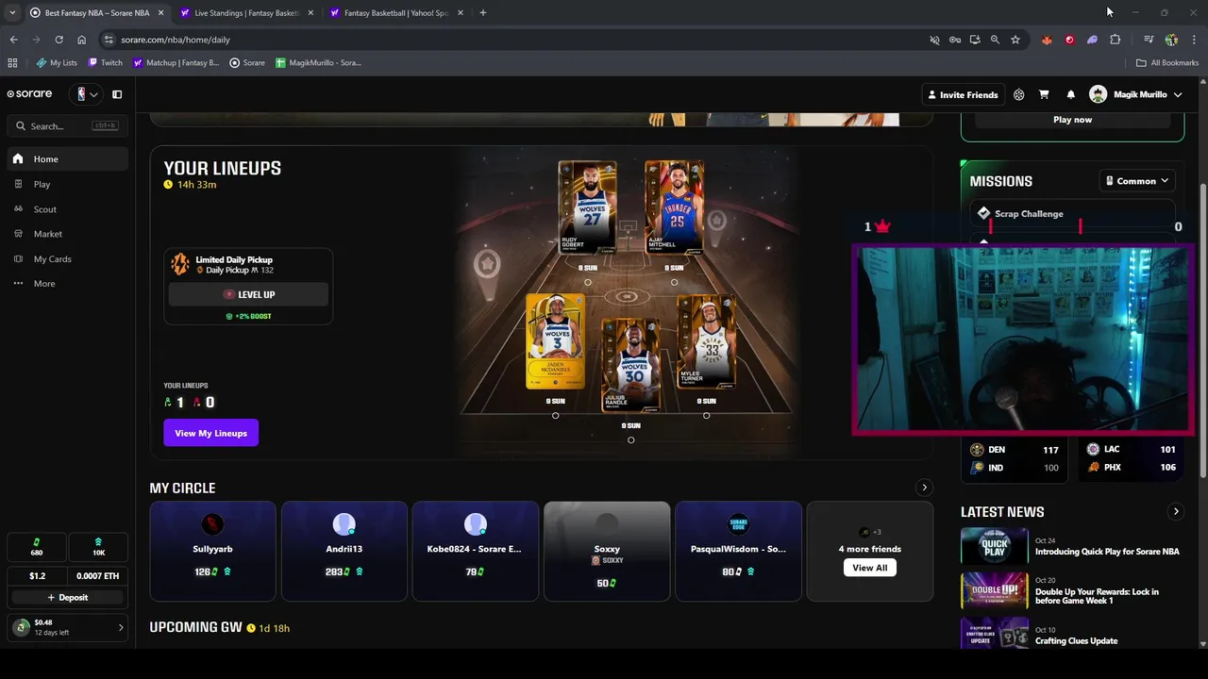
Task: Collapse the sidebar with the panel icon
Action: [x=117, y=94]
